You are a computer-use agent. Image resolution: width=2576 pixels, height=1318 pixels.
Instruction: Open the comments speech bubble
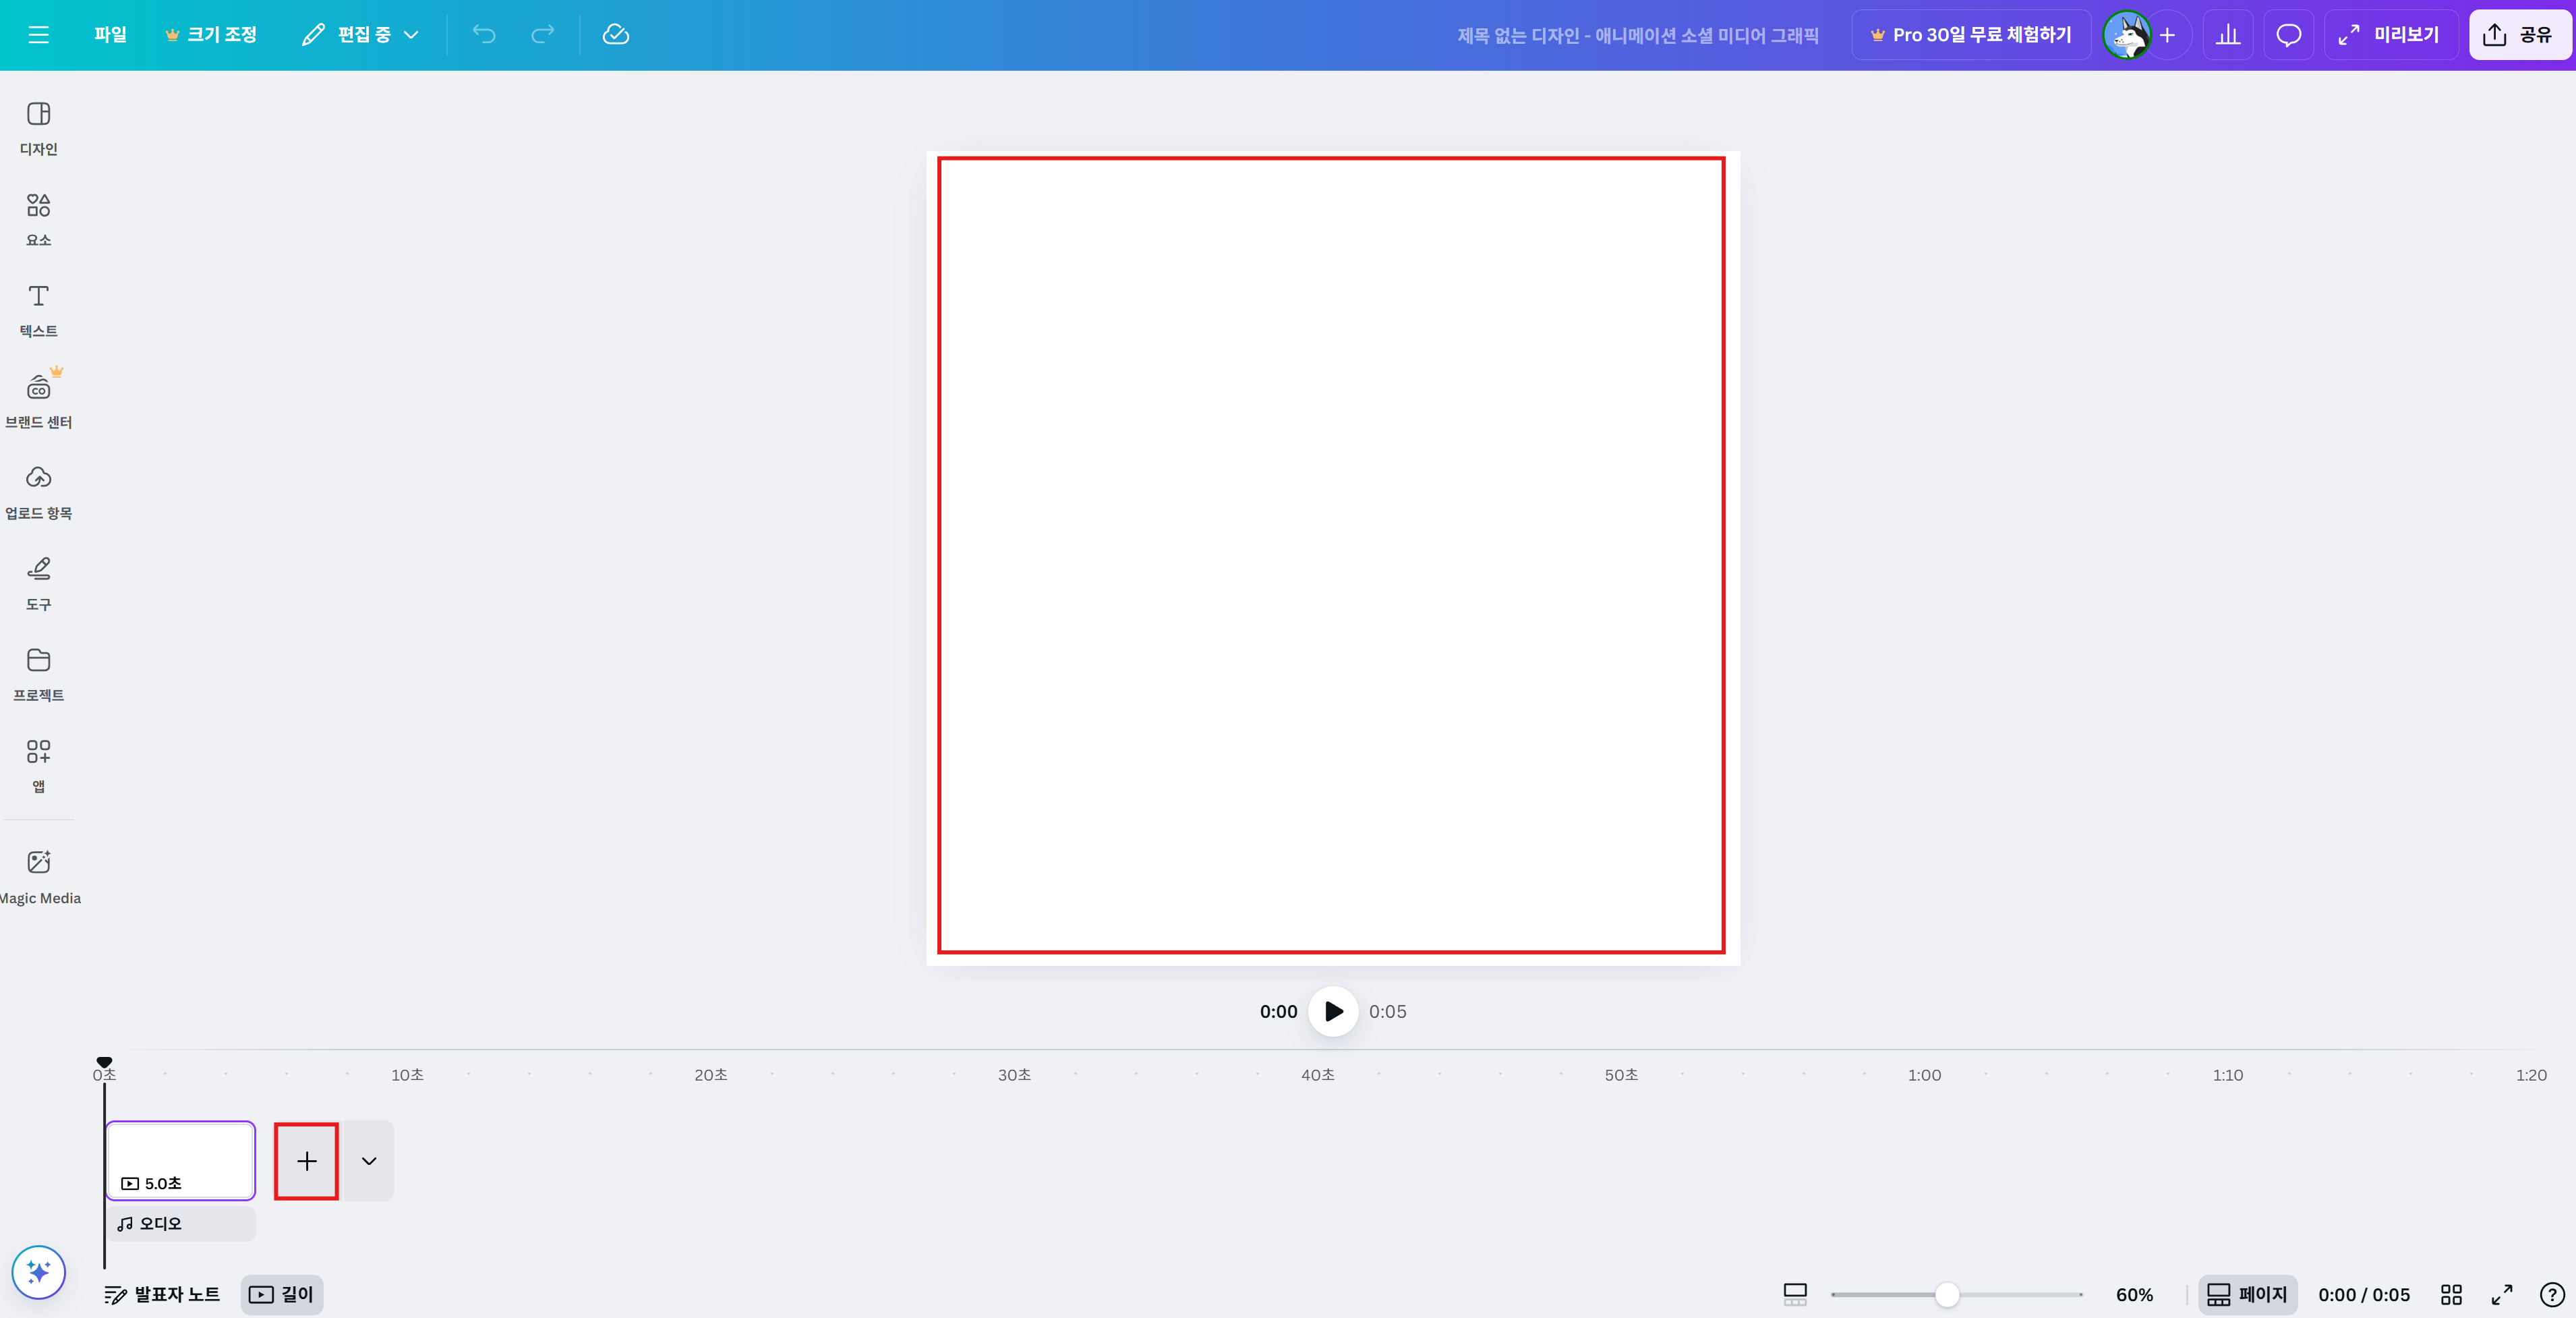pos(2289,36)
